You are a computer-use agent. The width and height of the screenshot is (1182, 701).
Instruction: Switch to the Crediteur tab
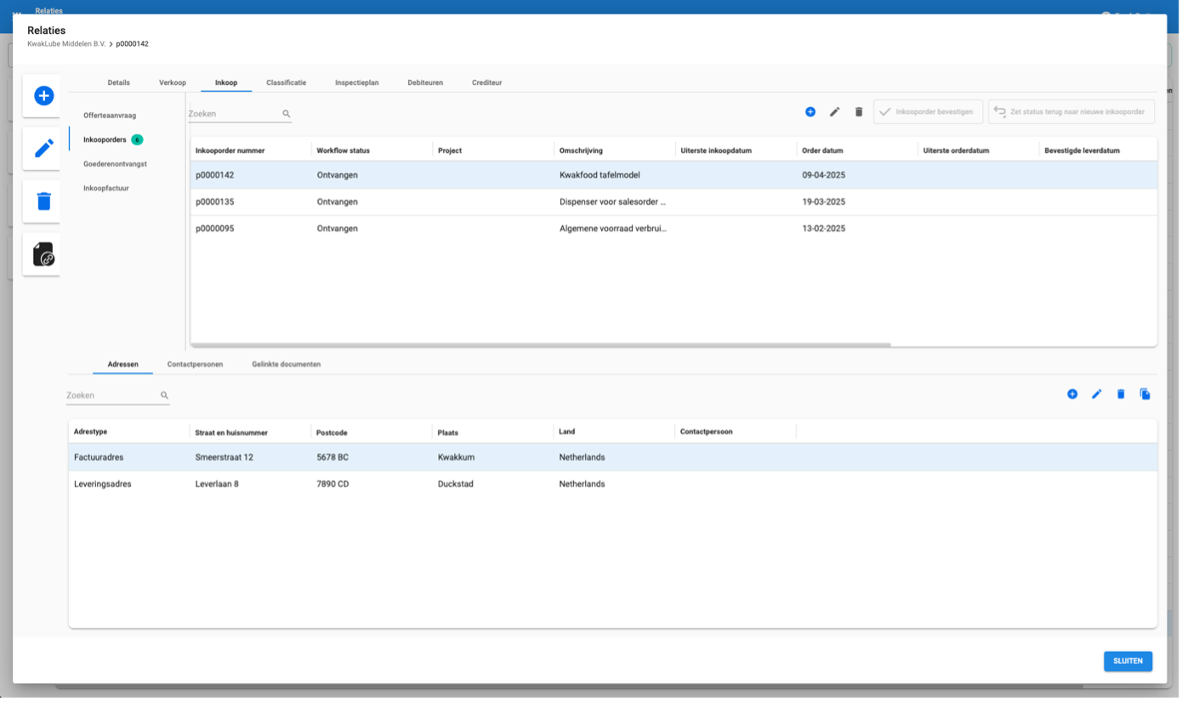[x=487, y=82]
